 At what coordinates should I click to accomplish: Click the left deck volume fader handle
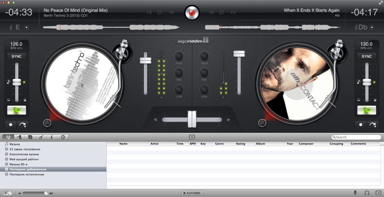146,60
